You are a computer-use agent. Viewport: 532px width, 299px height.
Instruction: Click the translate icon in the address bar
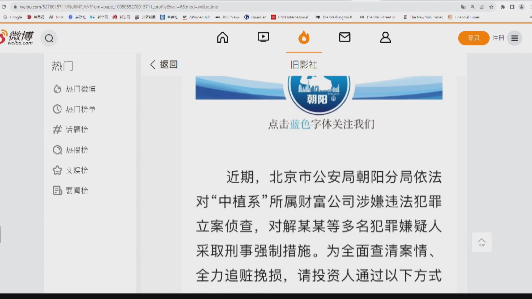(463, 7)
